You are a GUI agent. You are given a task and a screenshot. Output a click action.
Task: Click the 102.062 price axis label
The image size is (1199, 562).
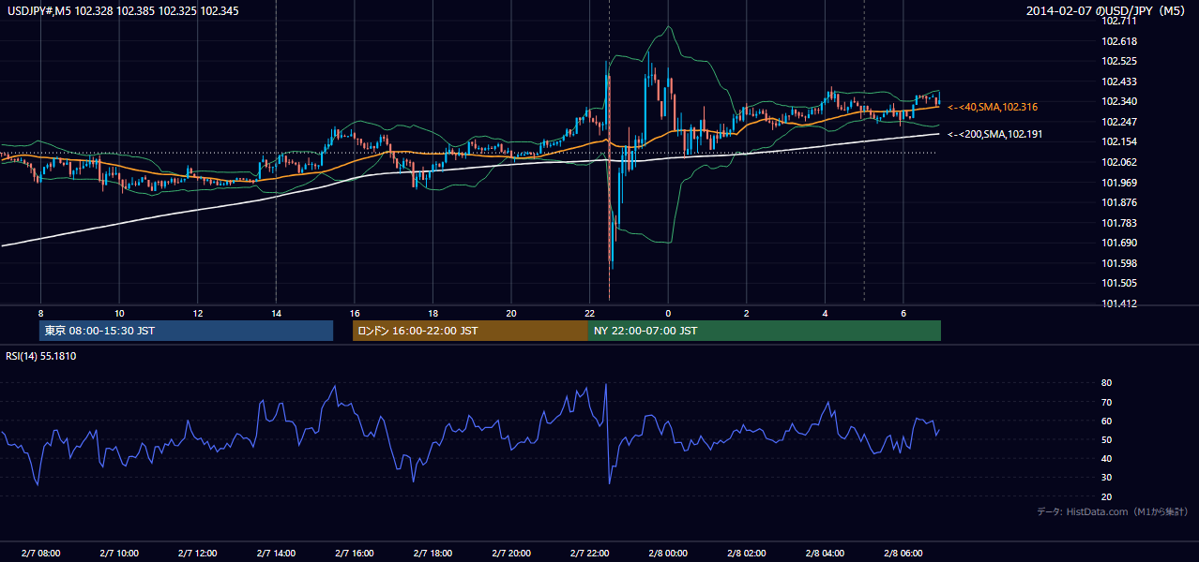(1119, 162)
